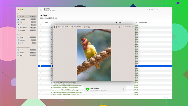Select Documents category in sidebar
Screen dimensions: 188x106
(27, 28)
